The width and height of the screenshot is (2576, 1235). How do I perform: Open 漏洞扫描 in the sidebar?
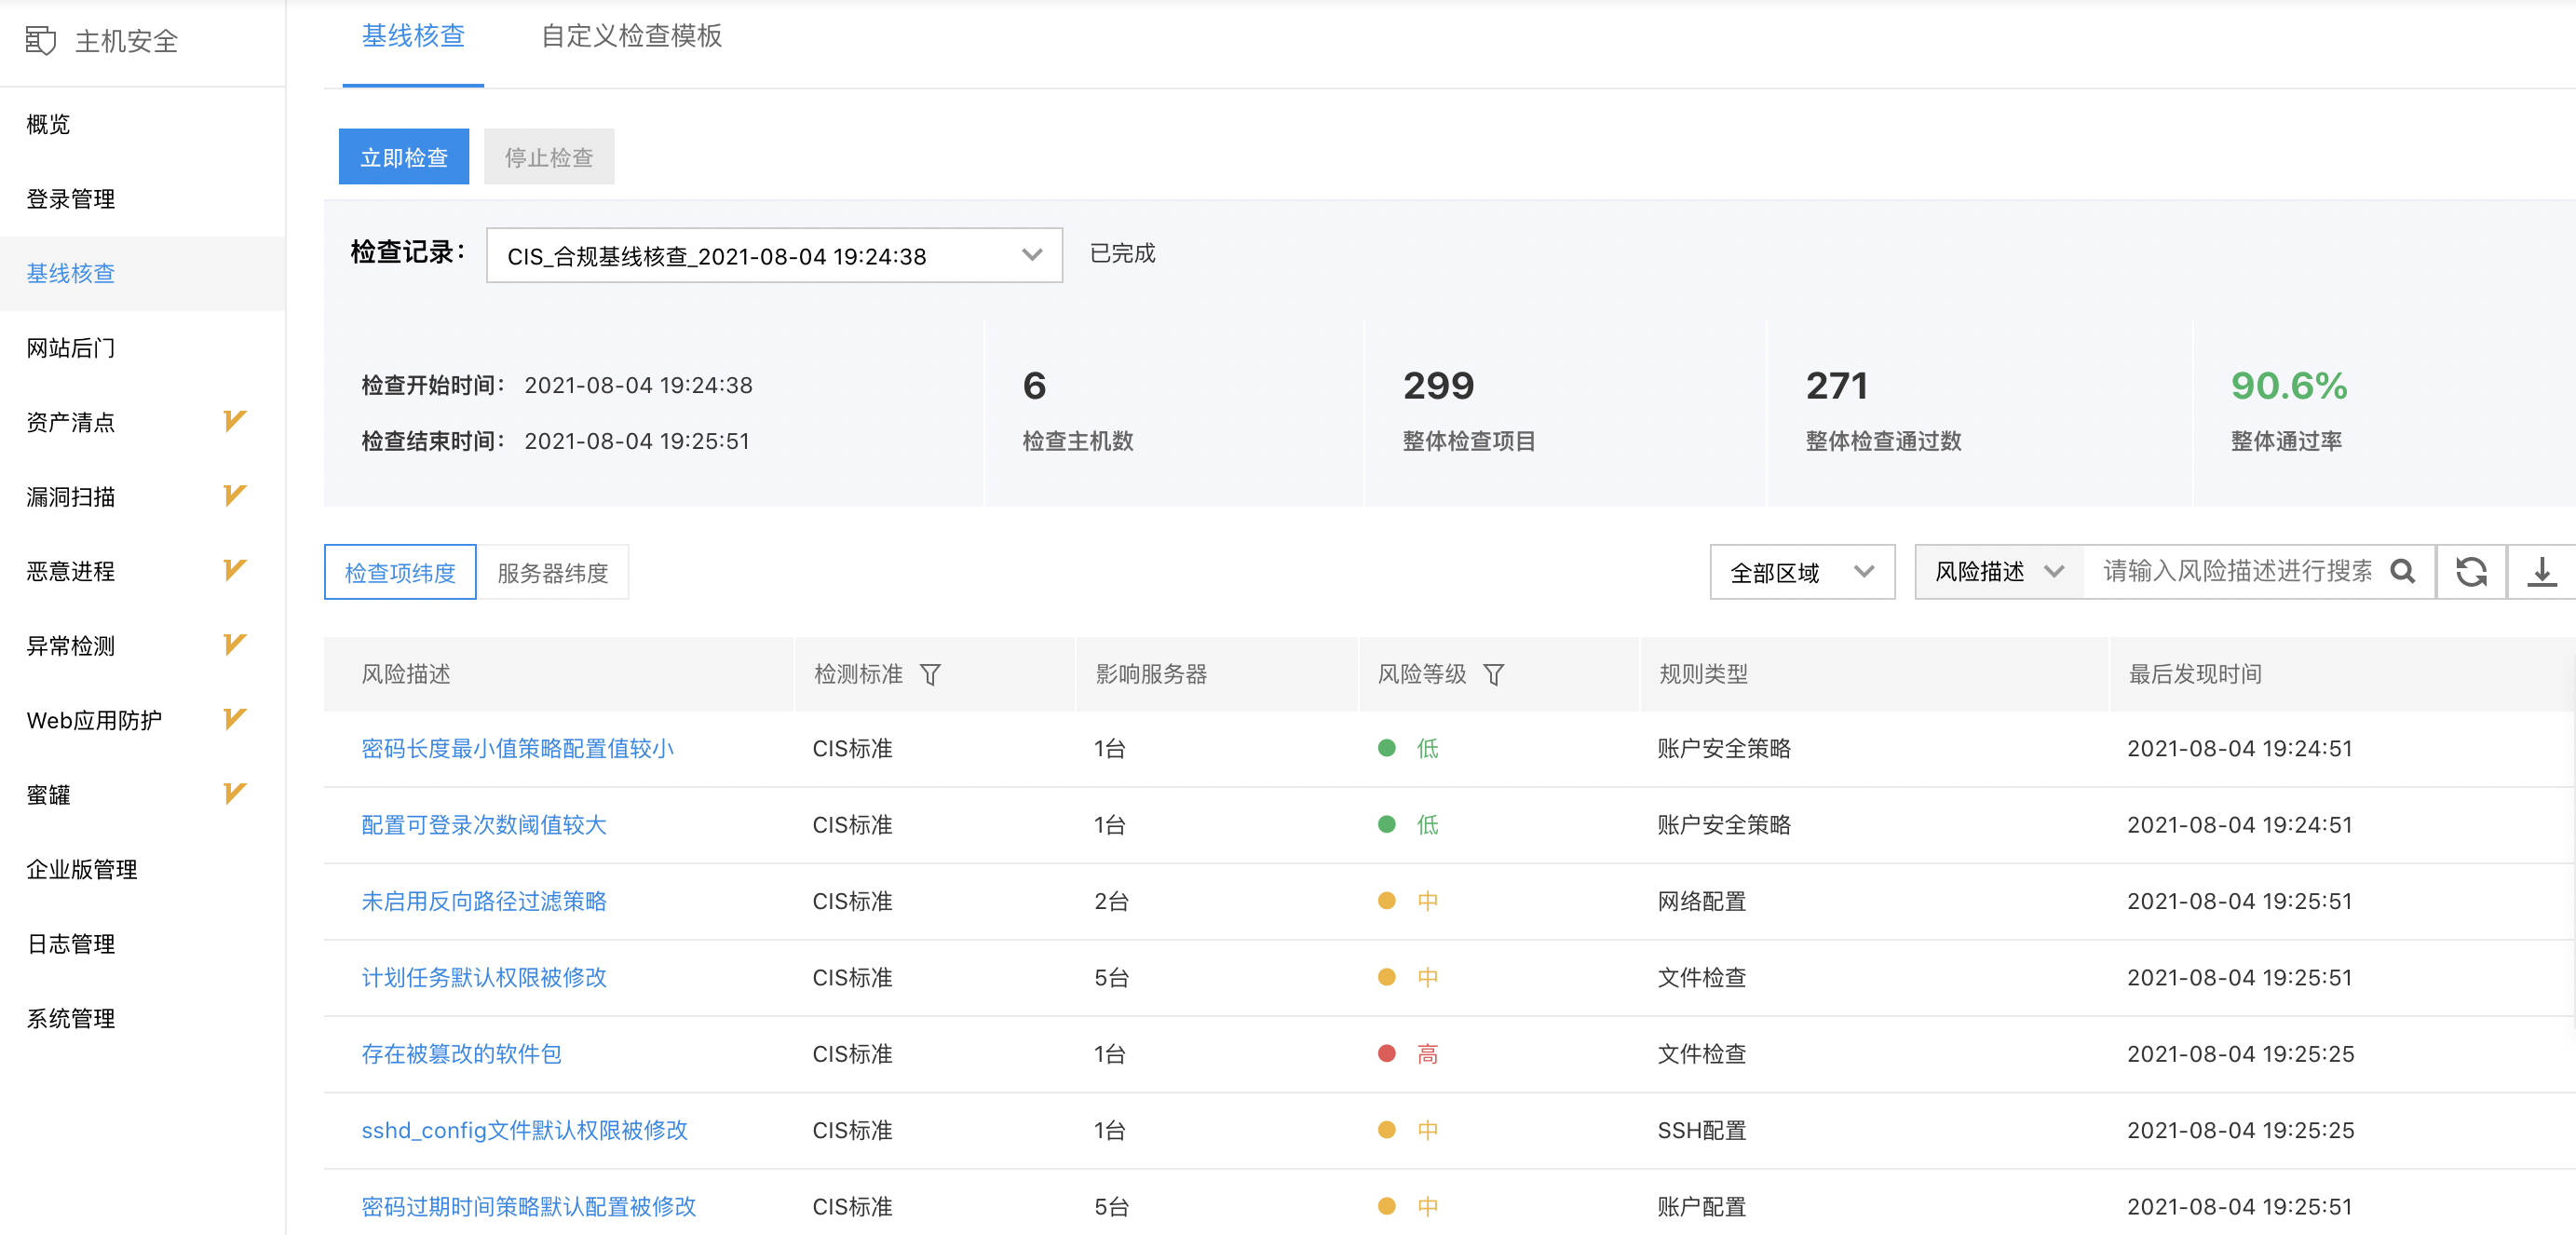click(71, 497)
